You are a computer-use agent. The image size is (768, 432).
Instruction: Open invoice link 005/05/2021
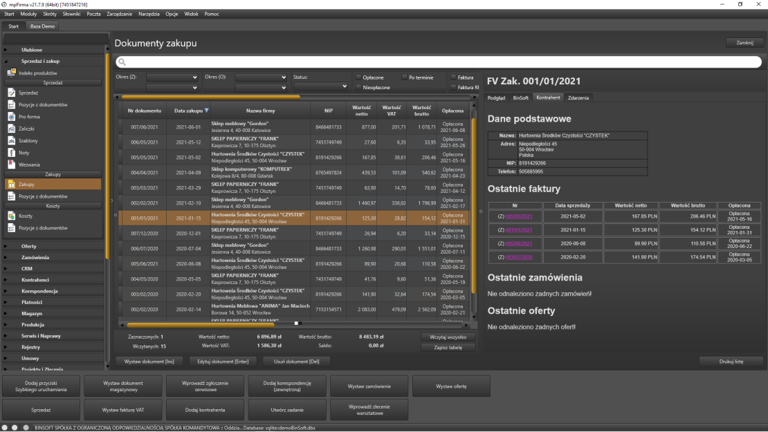pyautogui.click(x=519, y=216)
